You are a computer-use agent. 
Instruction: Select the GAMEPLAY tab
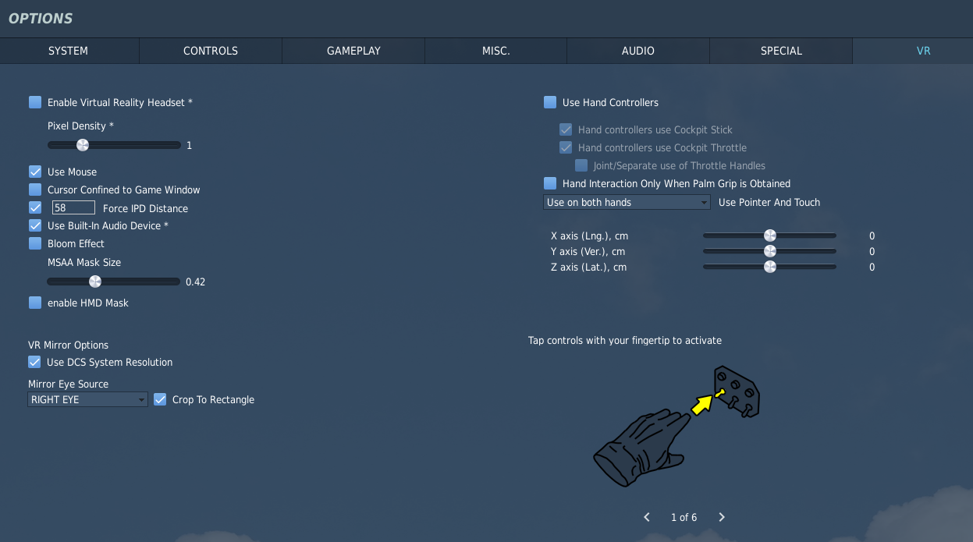pos(353,51)
